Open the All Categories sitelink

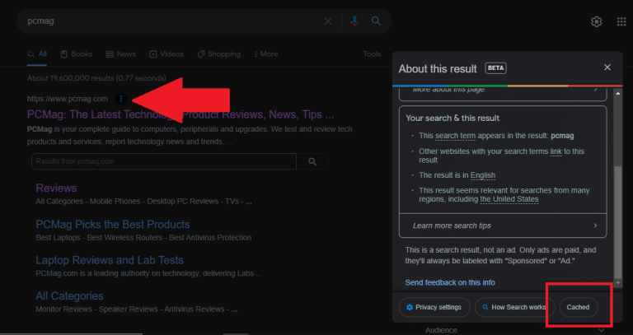coord(69,296)
